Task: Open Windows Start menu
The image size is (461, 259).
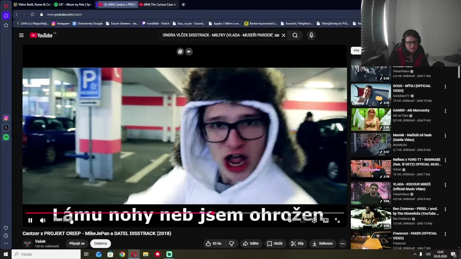Action: (x=6, y=254)
